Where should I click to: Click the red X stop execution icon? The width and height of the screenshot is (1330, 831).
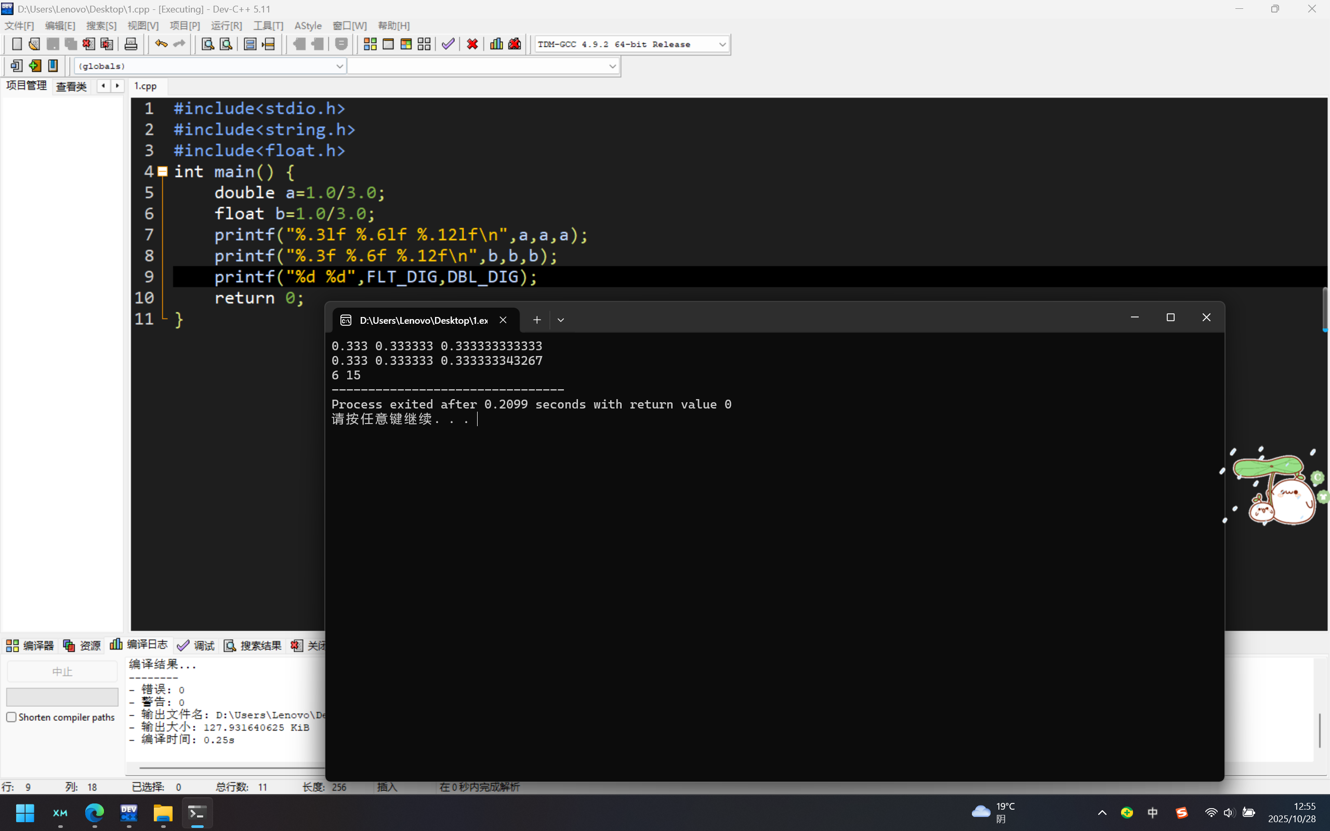[472, 44]
